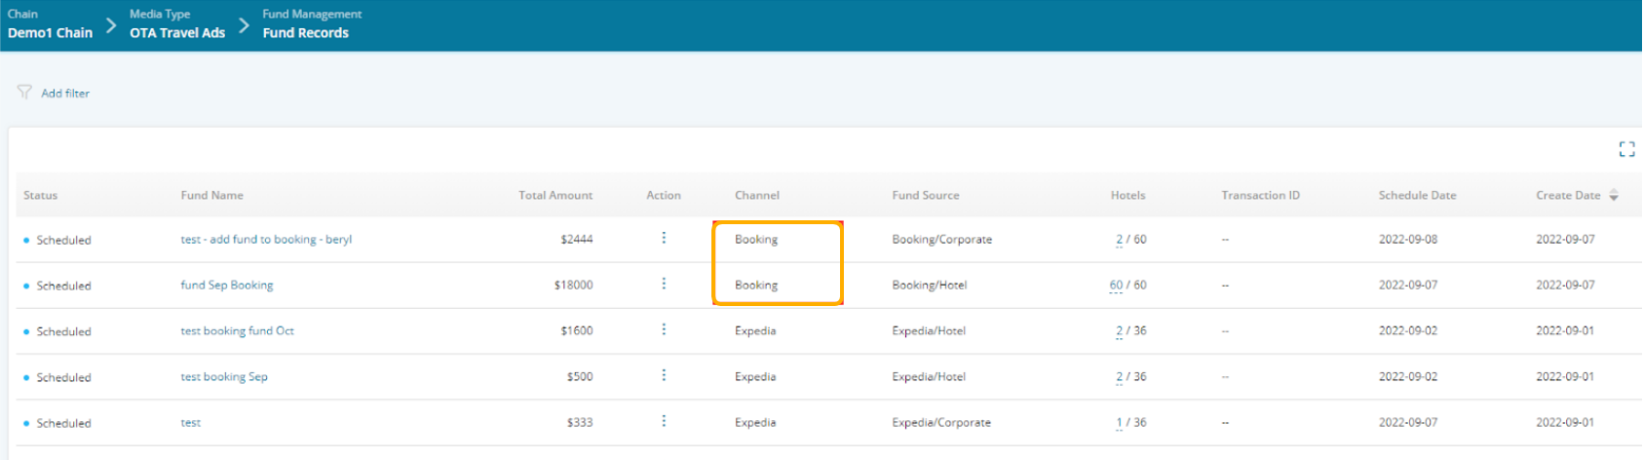
Task: Open the Media Type OTA Travel Ads breadcrumb
Action: (177, 24)
